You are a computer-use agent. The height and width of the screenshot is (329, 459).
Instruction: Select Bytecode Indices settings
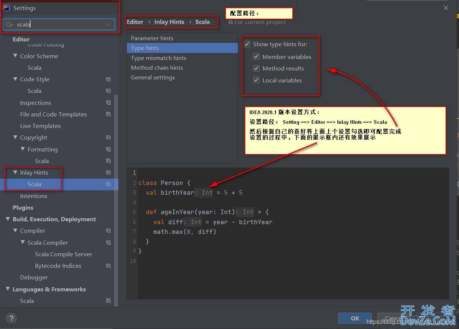[58, 266]
